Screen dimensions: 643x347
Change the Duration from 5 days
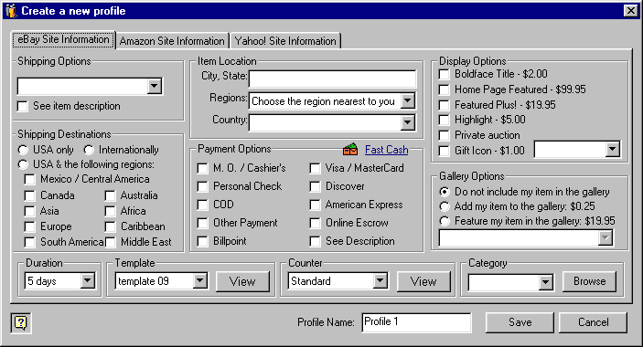pyautogui.click(x=87, y=280)
